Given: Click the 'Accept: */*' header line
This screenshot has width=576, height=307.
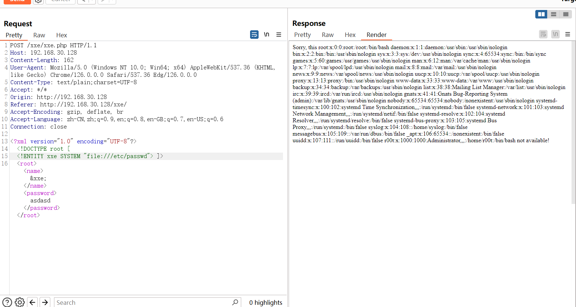Looking at the screenshot, I should (x=28, y=90).
